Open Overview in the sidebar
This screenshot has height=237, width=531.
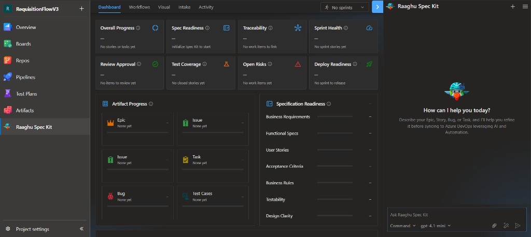tap(45, 27)
